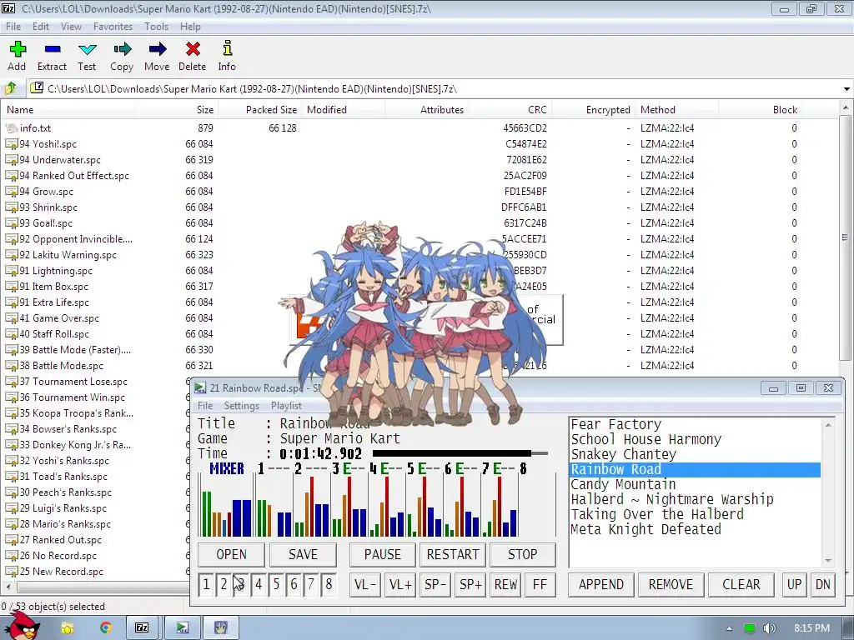Move playlist item down with DN

pyautogui.click(x=823, y=585)
